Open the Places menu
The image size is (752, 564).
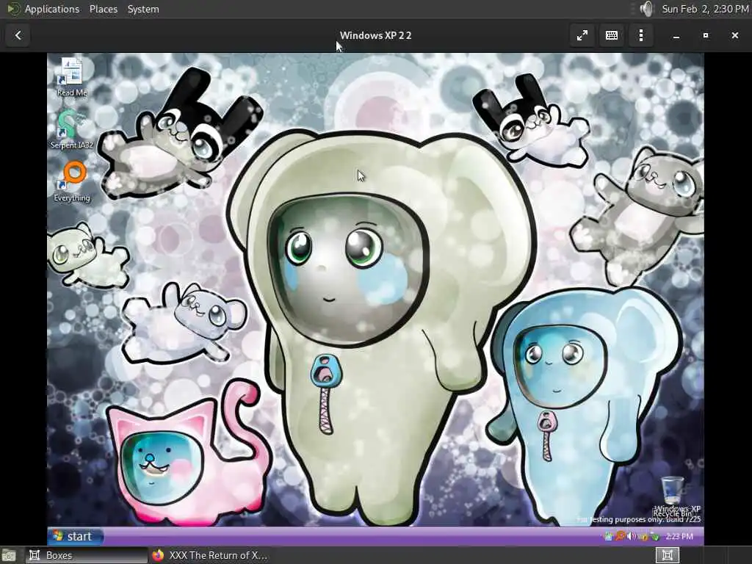pos(104,9)
